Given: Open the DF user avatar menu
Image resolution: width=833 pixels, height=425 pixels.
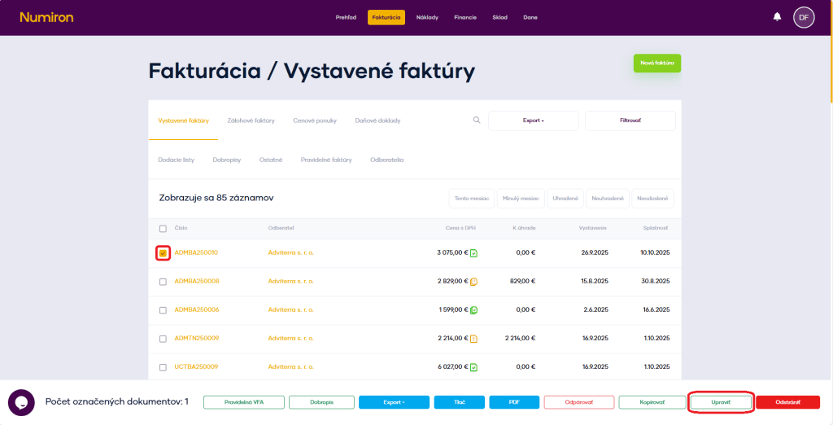Looking at the screenshot, I should coord(804,18).
